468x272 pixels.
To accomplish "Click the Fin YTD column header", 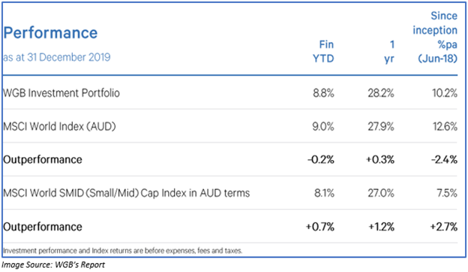I will tap(323, 51).
